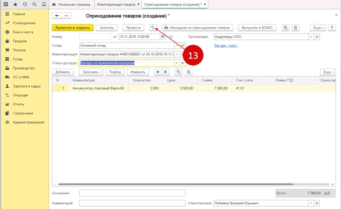Open Favorites star icon
Image resolution: width=341 pixels, height=209 pixels.
pos(15,4)
